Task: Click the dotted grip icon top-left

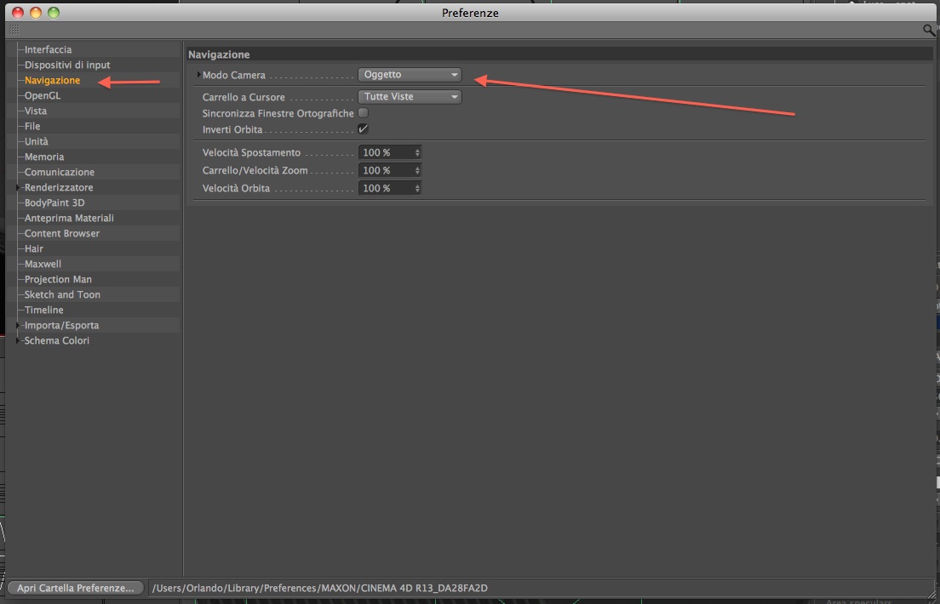Action: [14, 30]
